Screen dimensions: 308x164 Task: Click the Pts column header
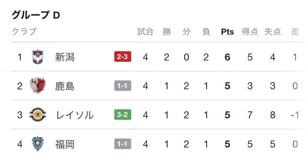point(227,32)
